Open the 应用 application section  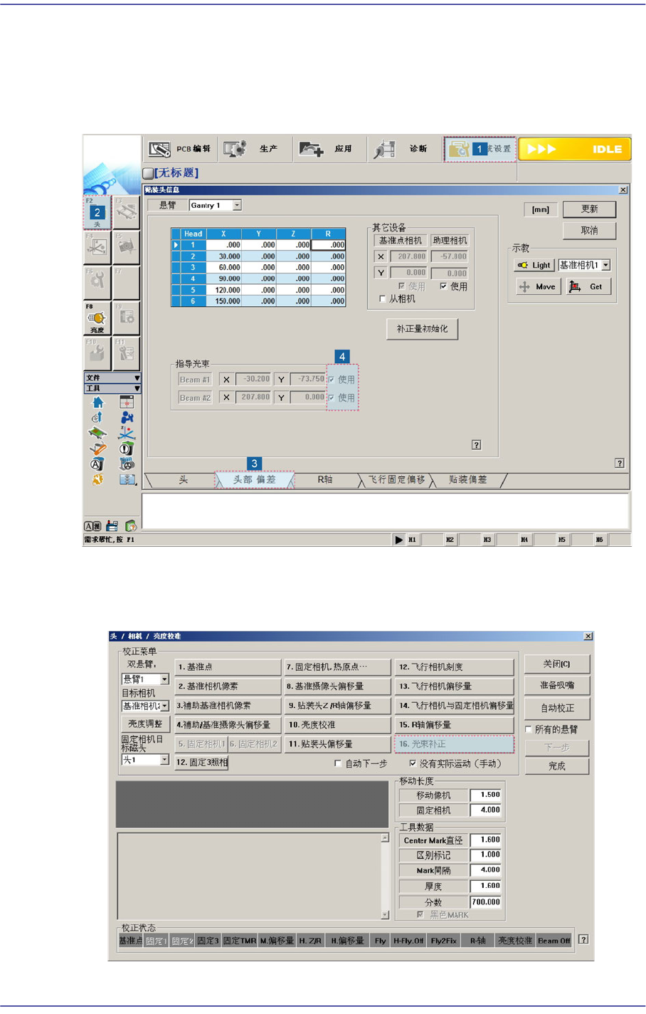point(329,149)
